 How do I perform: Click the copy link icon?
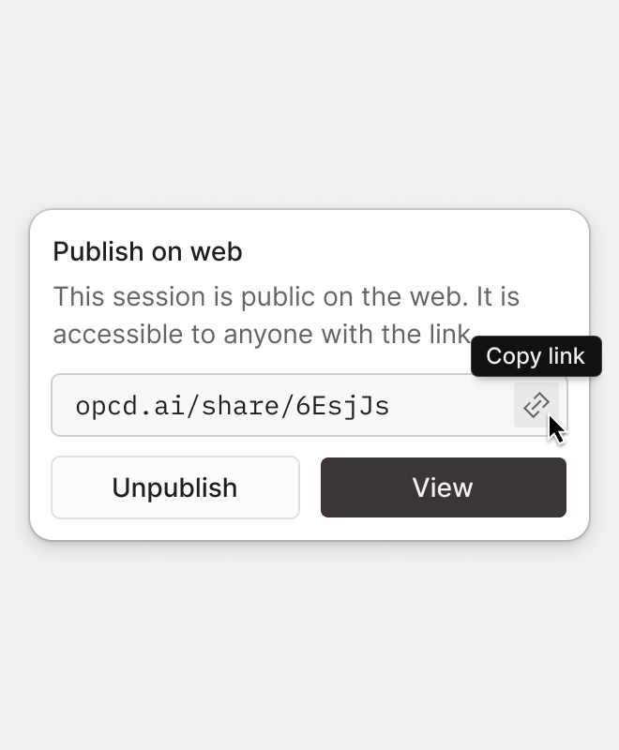point(536,405)
